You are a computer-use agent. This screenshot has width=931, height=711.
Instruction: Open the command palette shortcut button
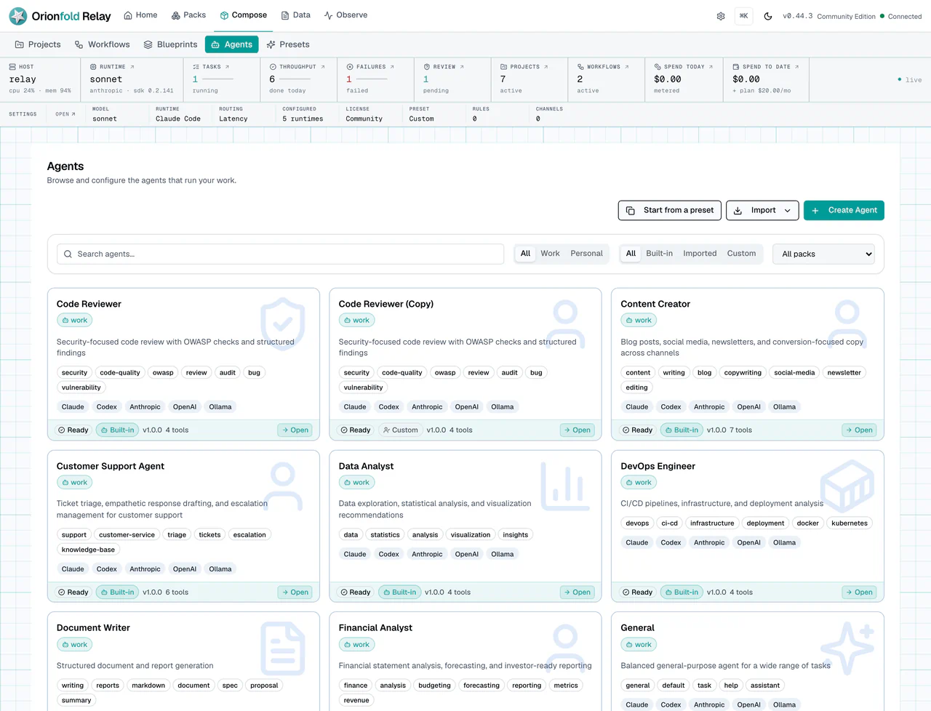pyautogui.click(x=743, y=16)
